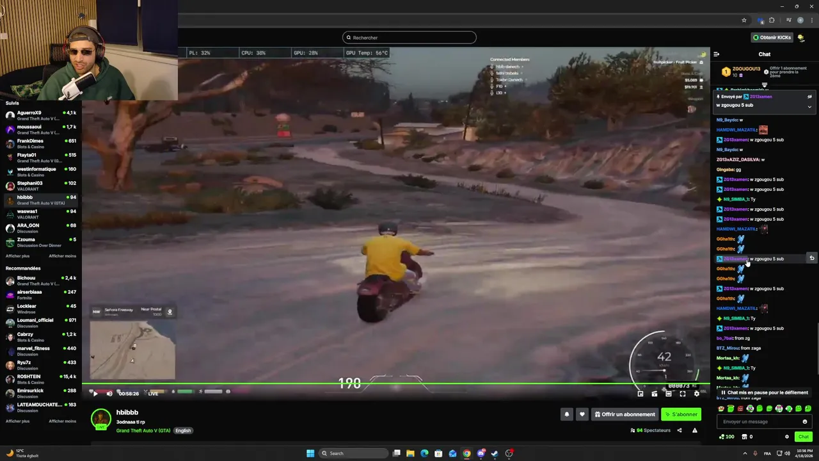Open browser extensions puzzle icon

coord(772,20)
